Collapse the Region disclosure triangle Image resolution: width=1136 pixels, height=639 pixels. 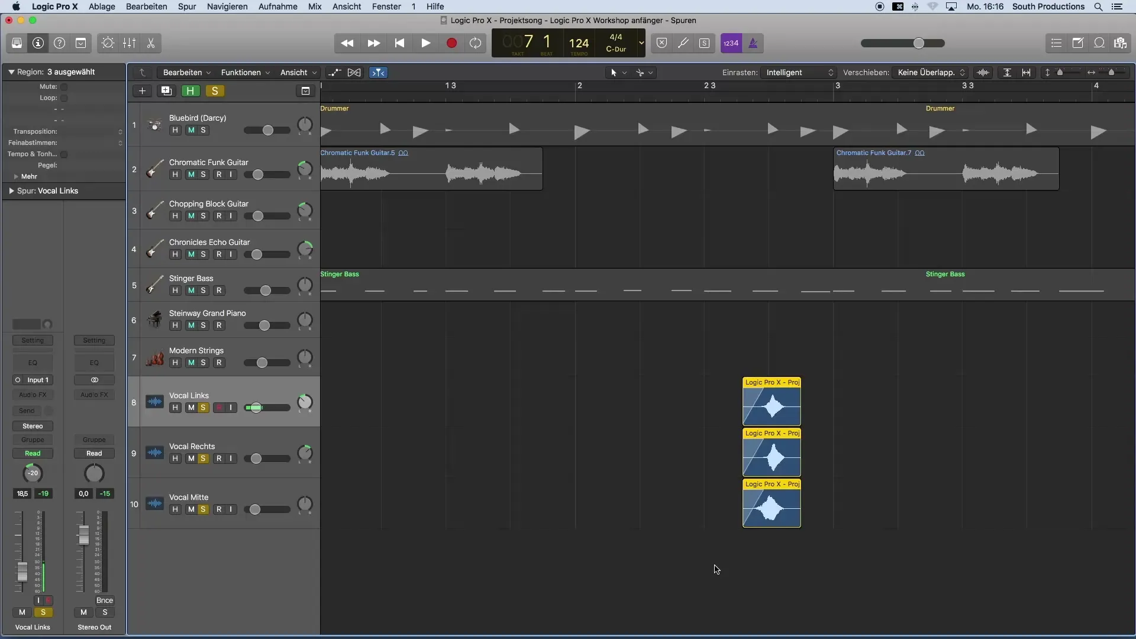(x=11, y=72)
